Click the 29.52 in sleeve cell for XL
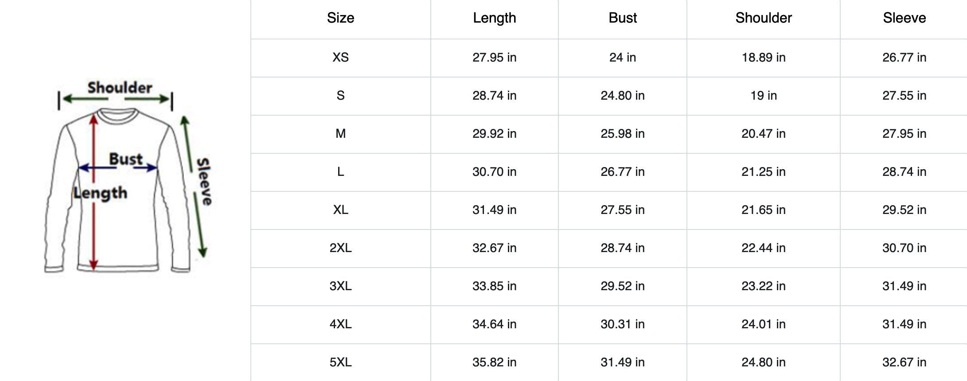Image resolution: width=967 pixels, height=381 pixels. coord(904,210)
